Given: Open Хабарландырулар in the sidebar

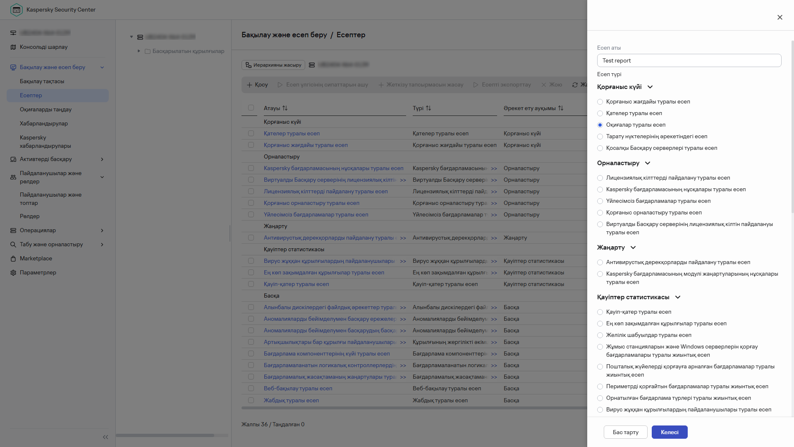Looking at the screenshot, I should pyautogui.click(x=44, y=124).
